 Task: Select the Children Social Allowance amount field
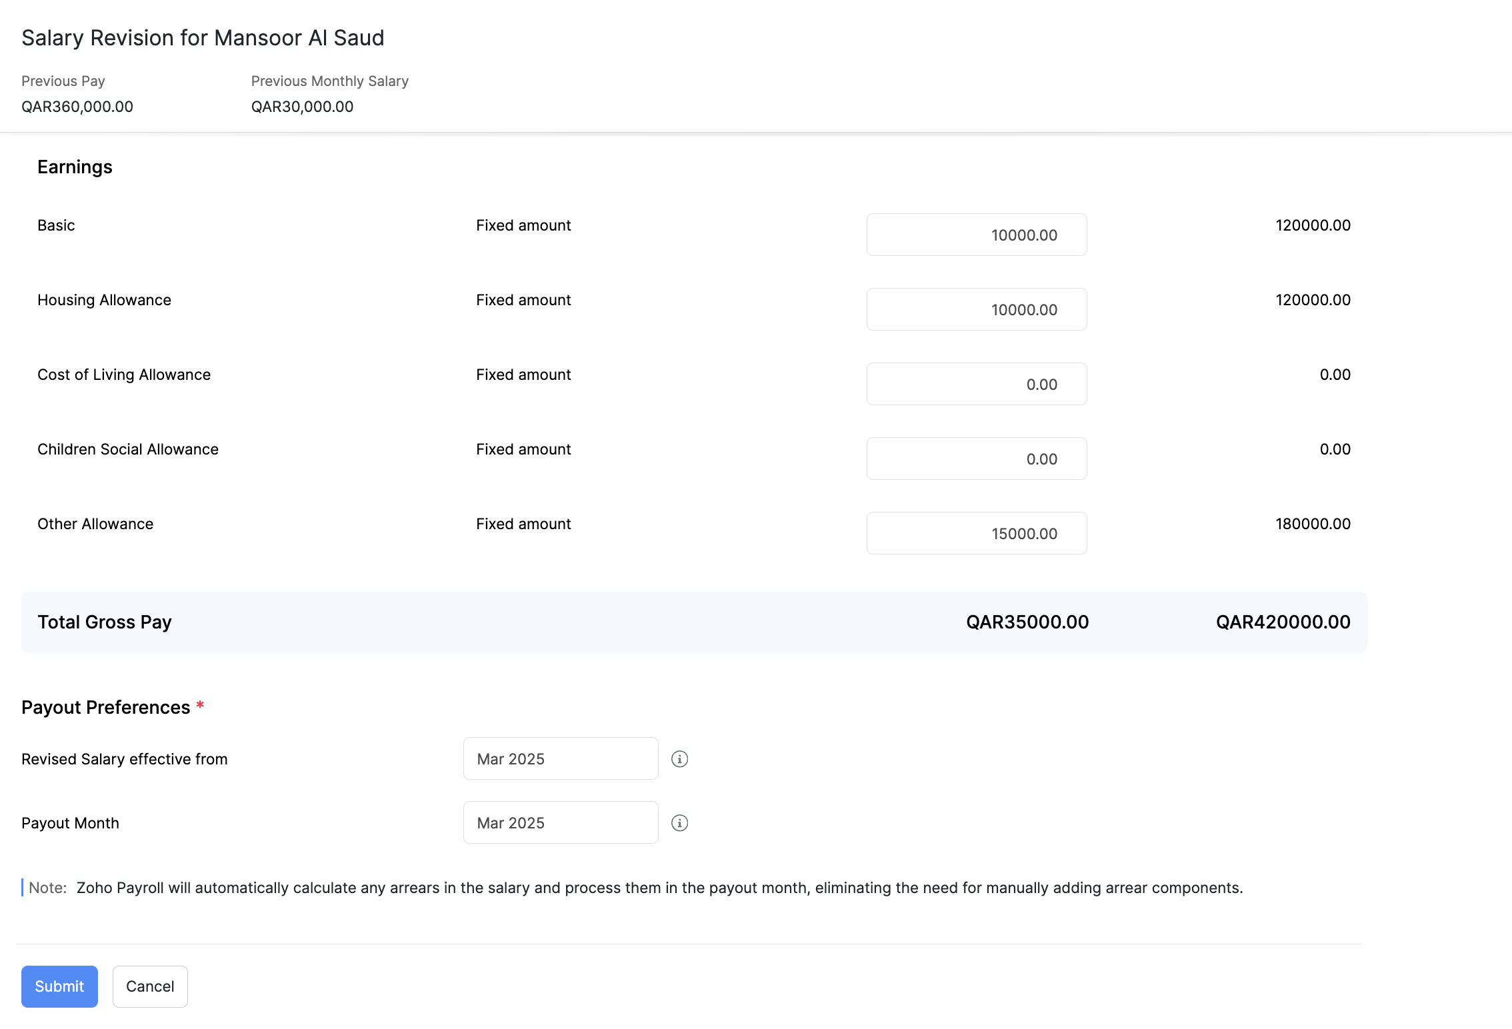pos(976,459)
